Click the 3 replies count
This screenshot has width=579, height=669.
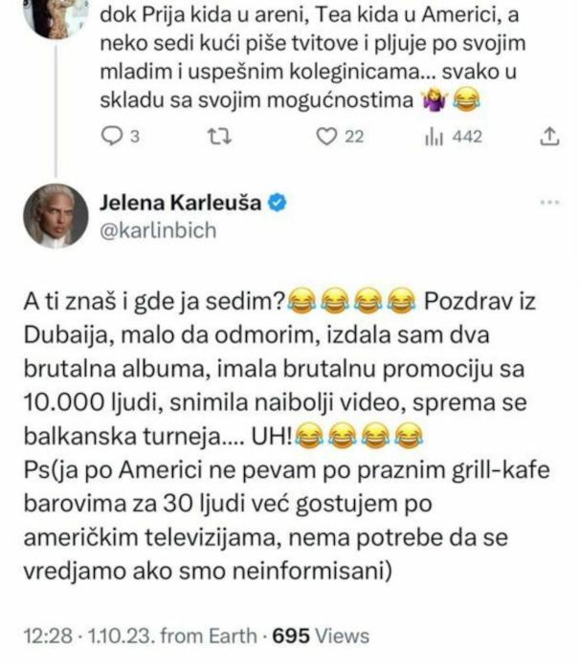(x=135, y=137)
